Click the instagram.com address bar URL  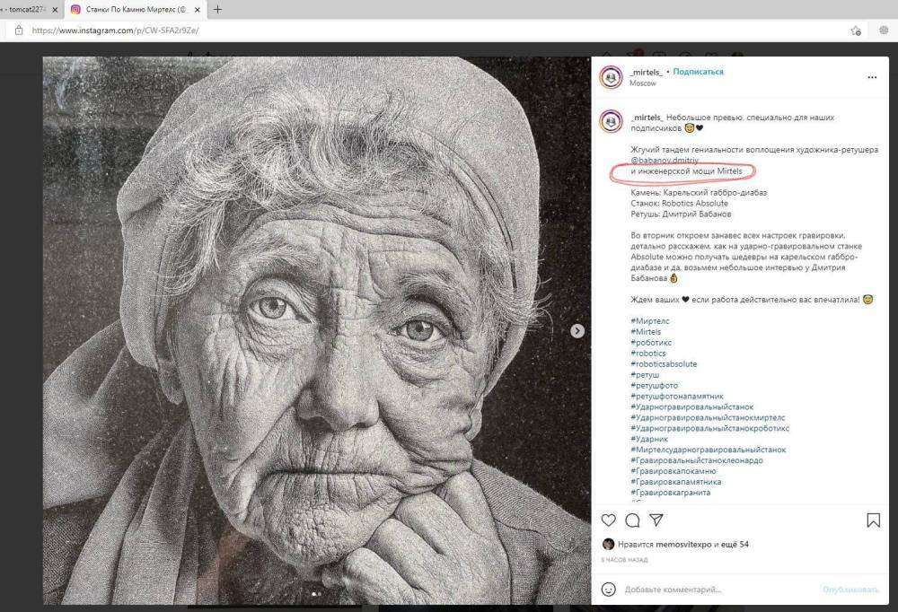(115, 30)
